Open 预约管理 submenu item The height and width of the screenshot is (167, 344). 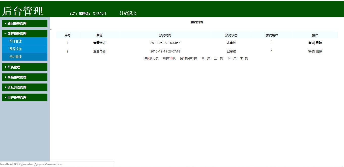click(x=25, y=57)
